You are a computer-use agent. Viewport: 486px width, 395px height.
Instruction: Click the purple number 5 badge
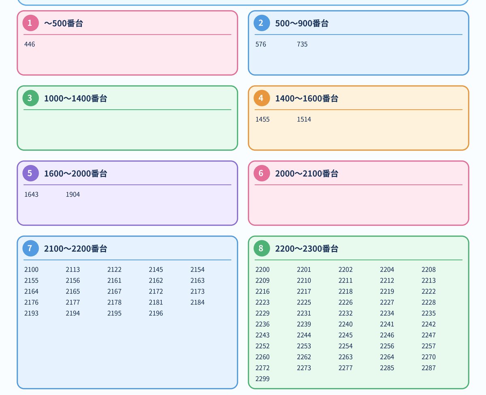(31, 173)
